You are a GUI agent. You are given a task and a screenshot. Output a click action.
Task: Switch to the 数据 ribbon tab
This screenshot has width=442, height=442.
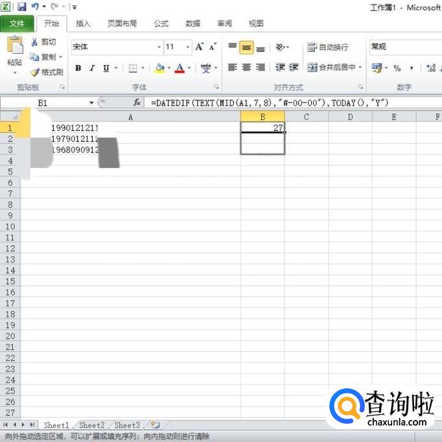(x=193, y=23)
